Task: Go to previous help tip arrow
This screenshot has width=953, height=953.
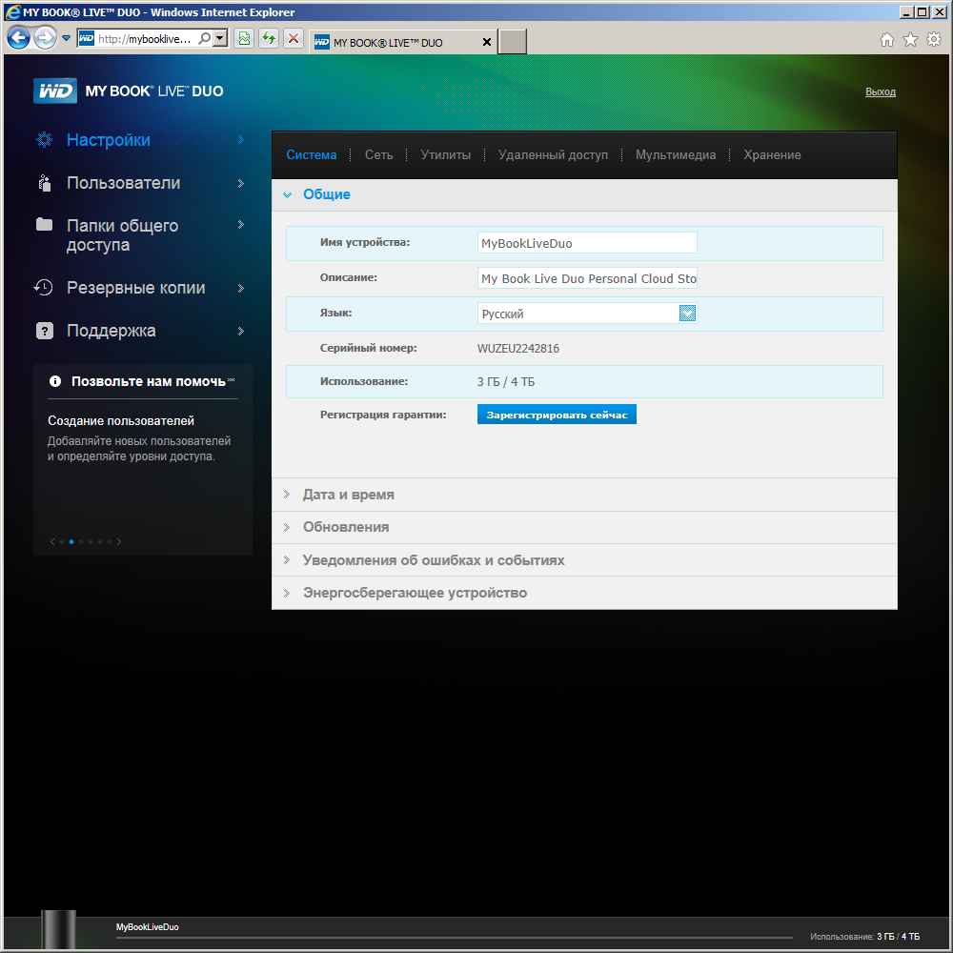Action: (x=52, y=541)
